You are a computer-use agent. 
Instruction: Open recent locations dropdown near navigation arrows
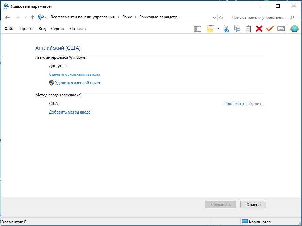coord(26,17)
